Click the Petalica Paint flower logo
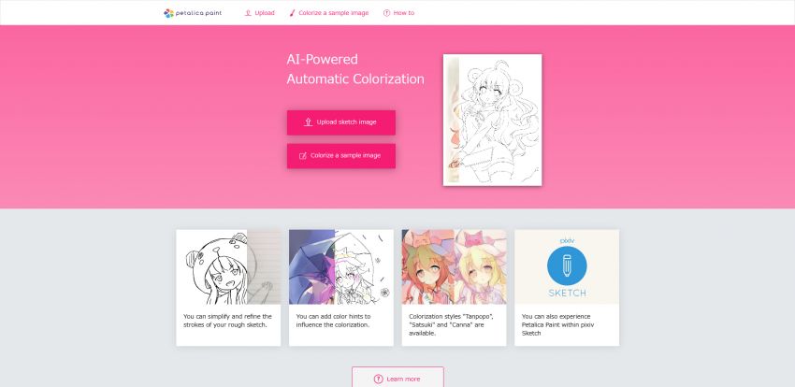Screen dimensions: 795x387 click(x=169, y=13)
